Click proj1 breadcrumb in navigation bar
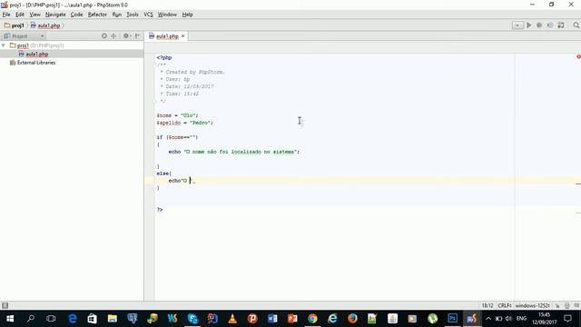Viewport: 581px width, 327px height. (x=15, y=25)
